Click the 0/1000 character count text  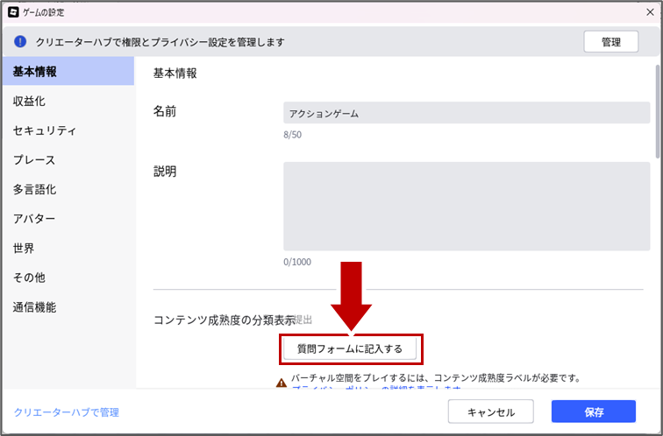pos(297,262)
